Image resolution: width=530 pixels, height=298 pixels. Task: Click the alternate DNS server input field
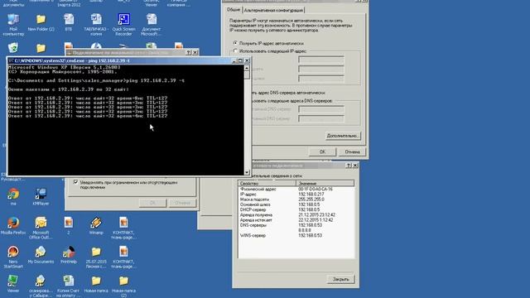point(321,118)
